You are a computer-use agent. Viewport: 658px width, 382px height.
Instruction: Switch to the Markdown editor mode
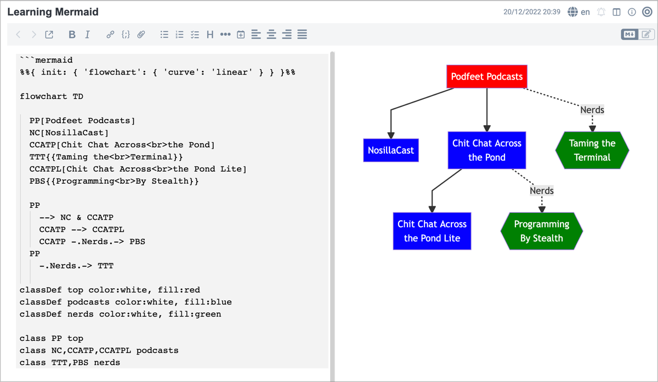(x=629, y=35)
